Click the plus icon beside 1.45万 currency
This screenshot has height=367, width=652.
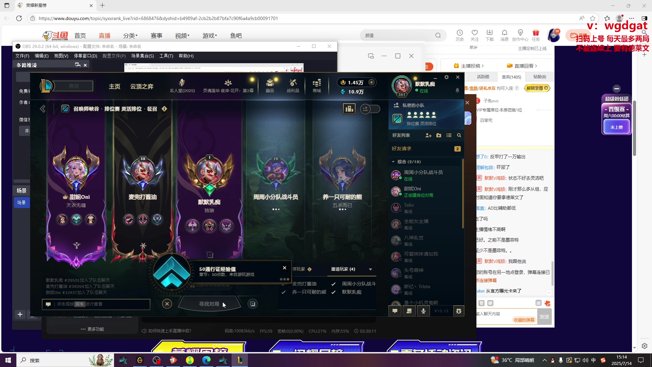point(372,82)
